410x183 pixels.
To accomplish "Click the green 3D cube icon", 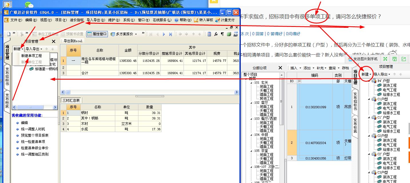I will pos(229,34).
